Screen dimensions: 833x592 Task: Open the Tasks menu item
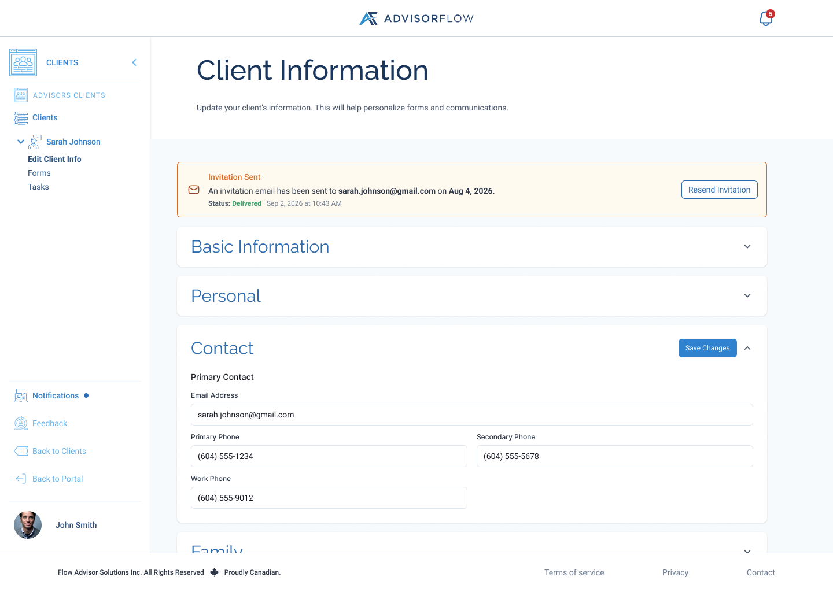tap(38, 187)
